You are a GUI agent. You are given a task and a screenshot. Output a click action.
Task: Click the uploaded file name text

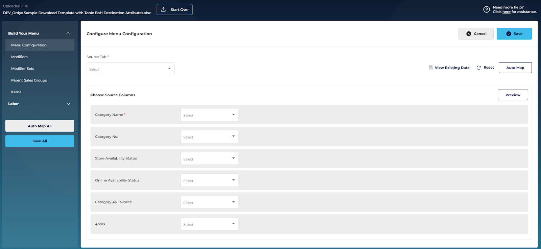[x=77, y=13]
